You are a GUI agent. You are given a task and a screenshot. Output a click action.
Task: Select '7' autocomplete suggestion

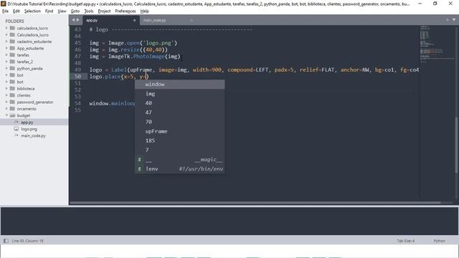[180, 150]
